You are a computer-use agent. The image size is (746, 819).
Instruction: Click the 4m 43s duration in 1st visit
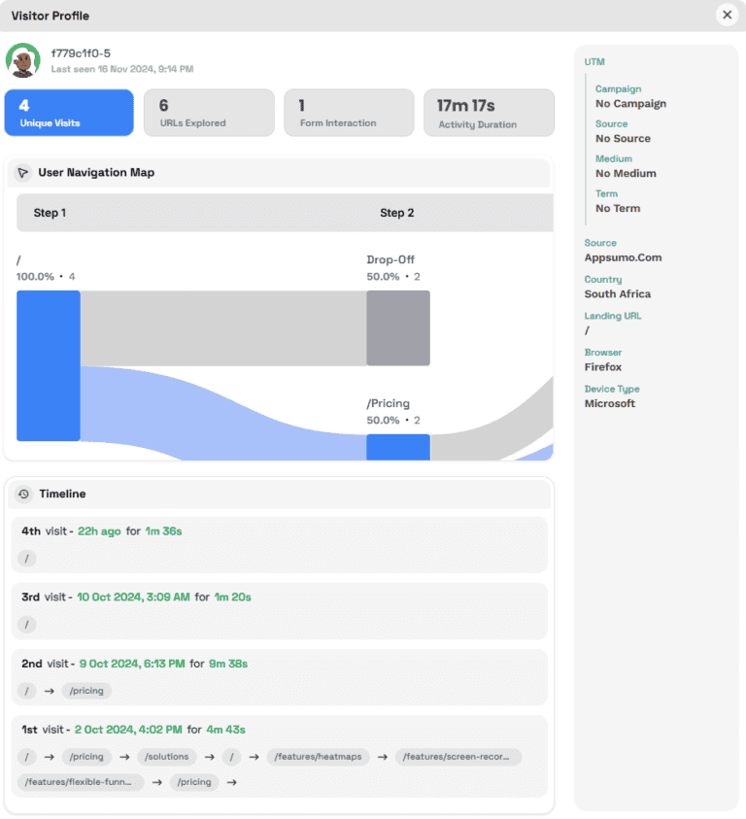[225, 730]
